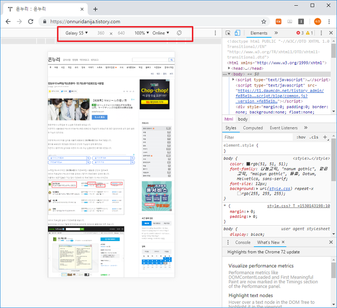This screenshot has height=308, width=337.
Task: Toggle the :hov element state panel
Action: (x=301, y=137)
